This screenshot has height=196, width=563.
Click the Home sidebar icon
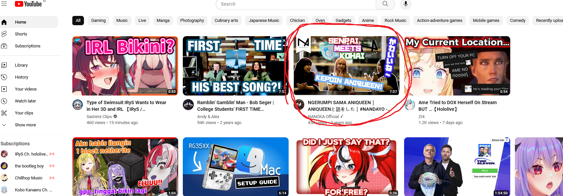[x=4, y=22]
